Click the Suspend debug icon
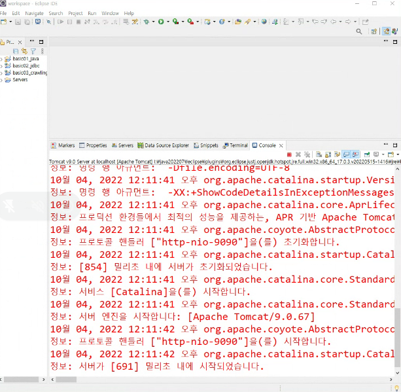This screenshot has width=401, height=392. (x=69, y=22)
